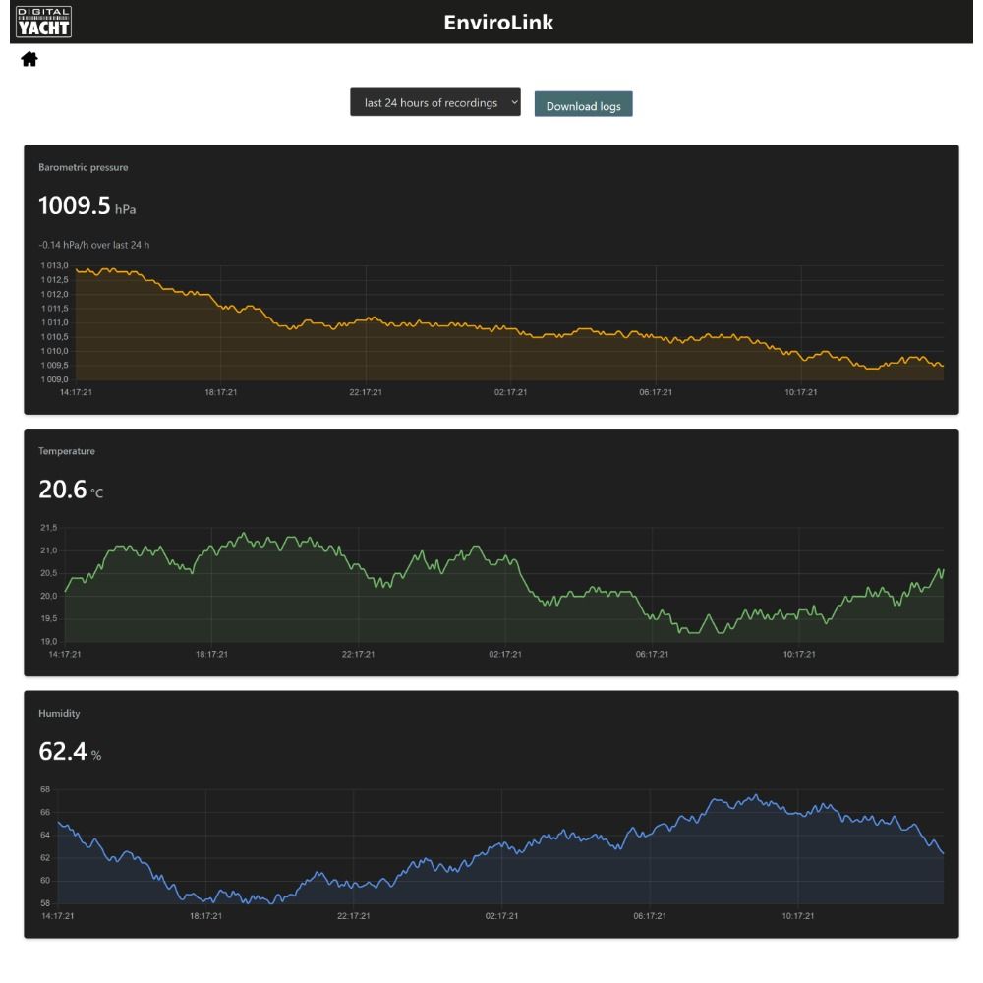Click the 1009.5 hPa pressure reading
The image size is (983, 983).
(87, 205)
